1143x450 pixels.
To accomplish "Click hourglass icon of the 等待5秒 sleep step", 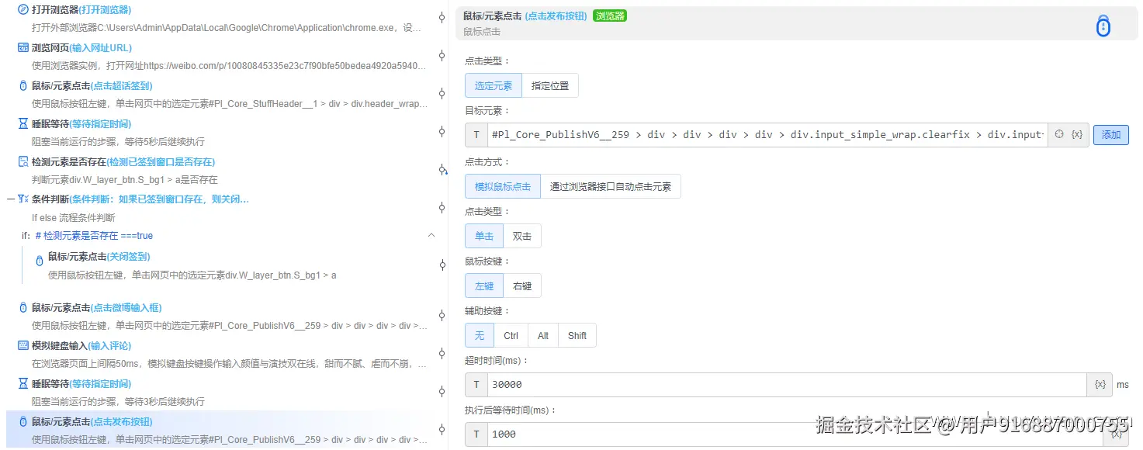I will coord(23,123).
